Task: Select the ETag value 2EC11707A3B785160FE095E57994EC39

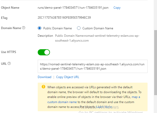Action: click(64, 18)
